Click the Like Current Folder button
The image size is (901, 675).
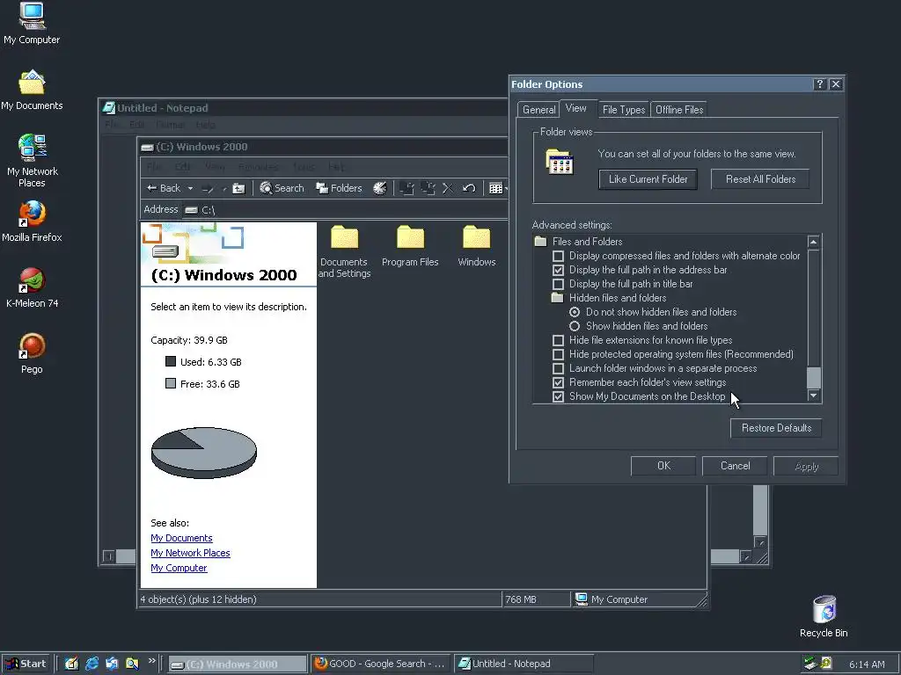tap(648, 179)
